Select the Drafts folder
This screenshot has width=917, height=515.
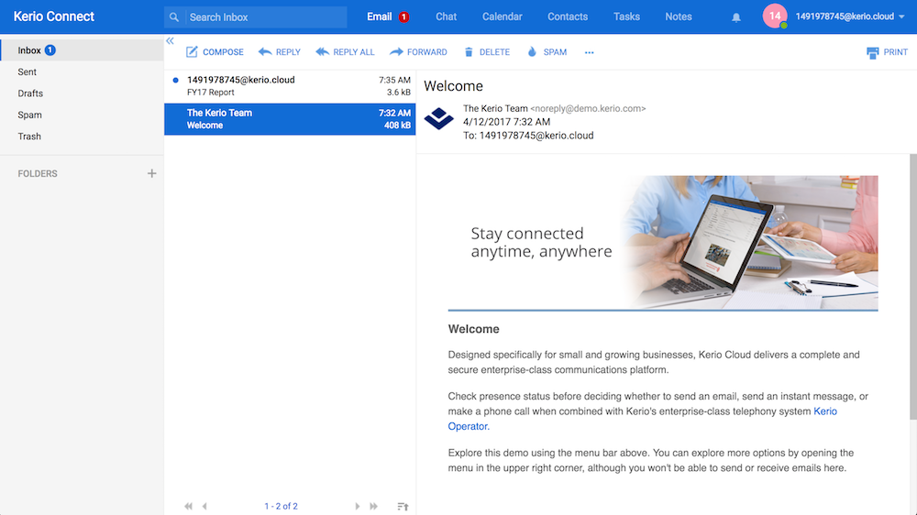click(82, 93)
